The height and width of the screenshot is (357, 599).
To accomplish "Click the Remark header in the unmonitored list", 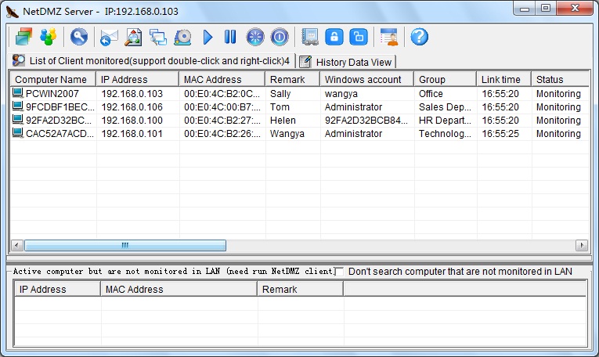I will 300,289.
